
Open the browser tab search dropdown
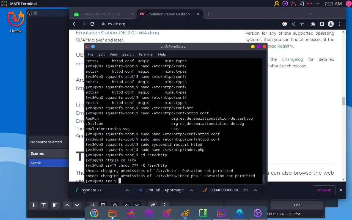click(x=311, y=14)
